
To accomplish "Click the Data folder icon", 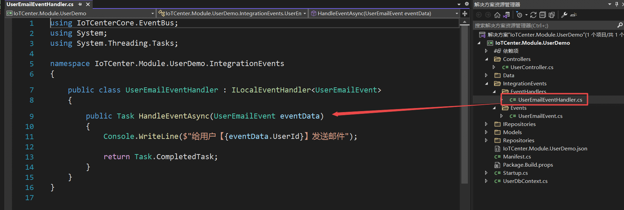I will 497,75.
